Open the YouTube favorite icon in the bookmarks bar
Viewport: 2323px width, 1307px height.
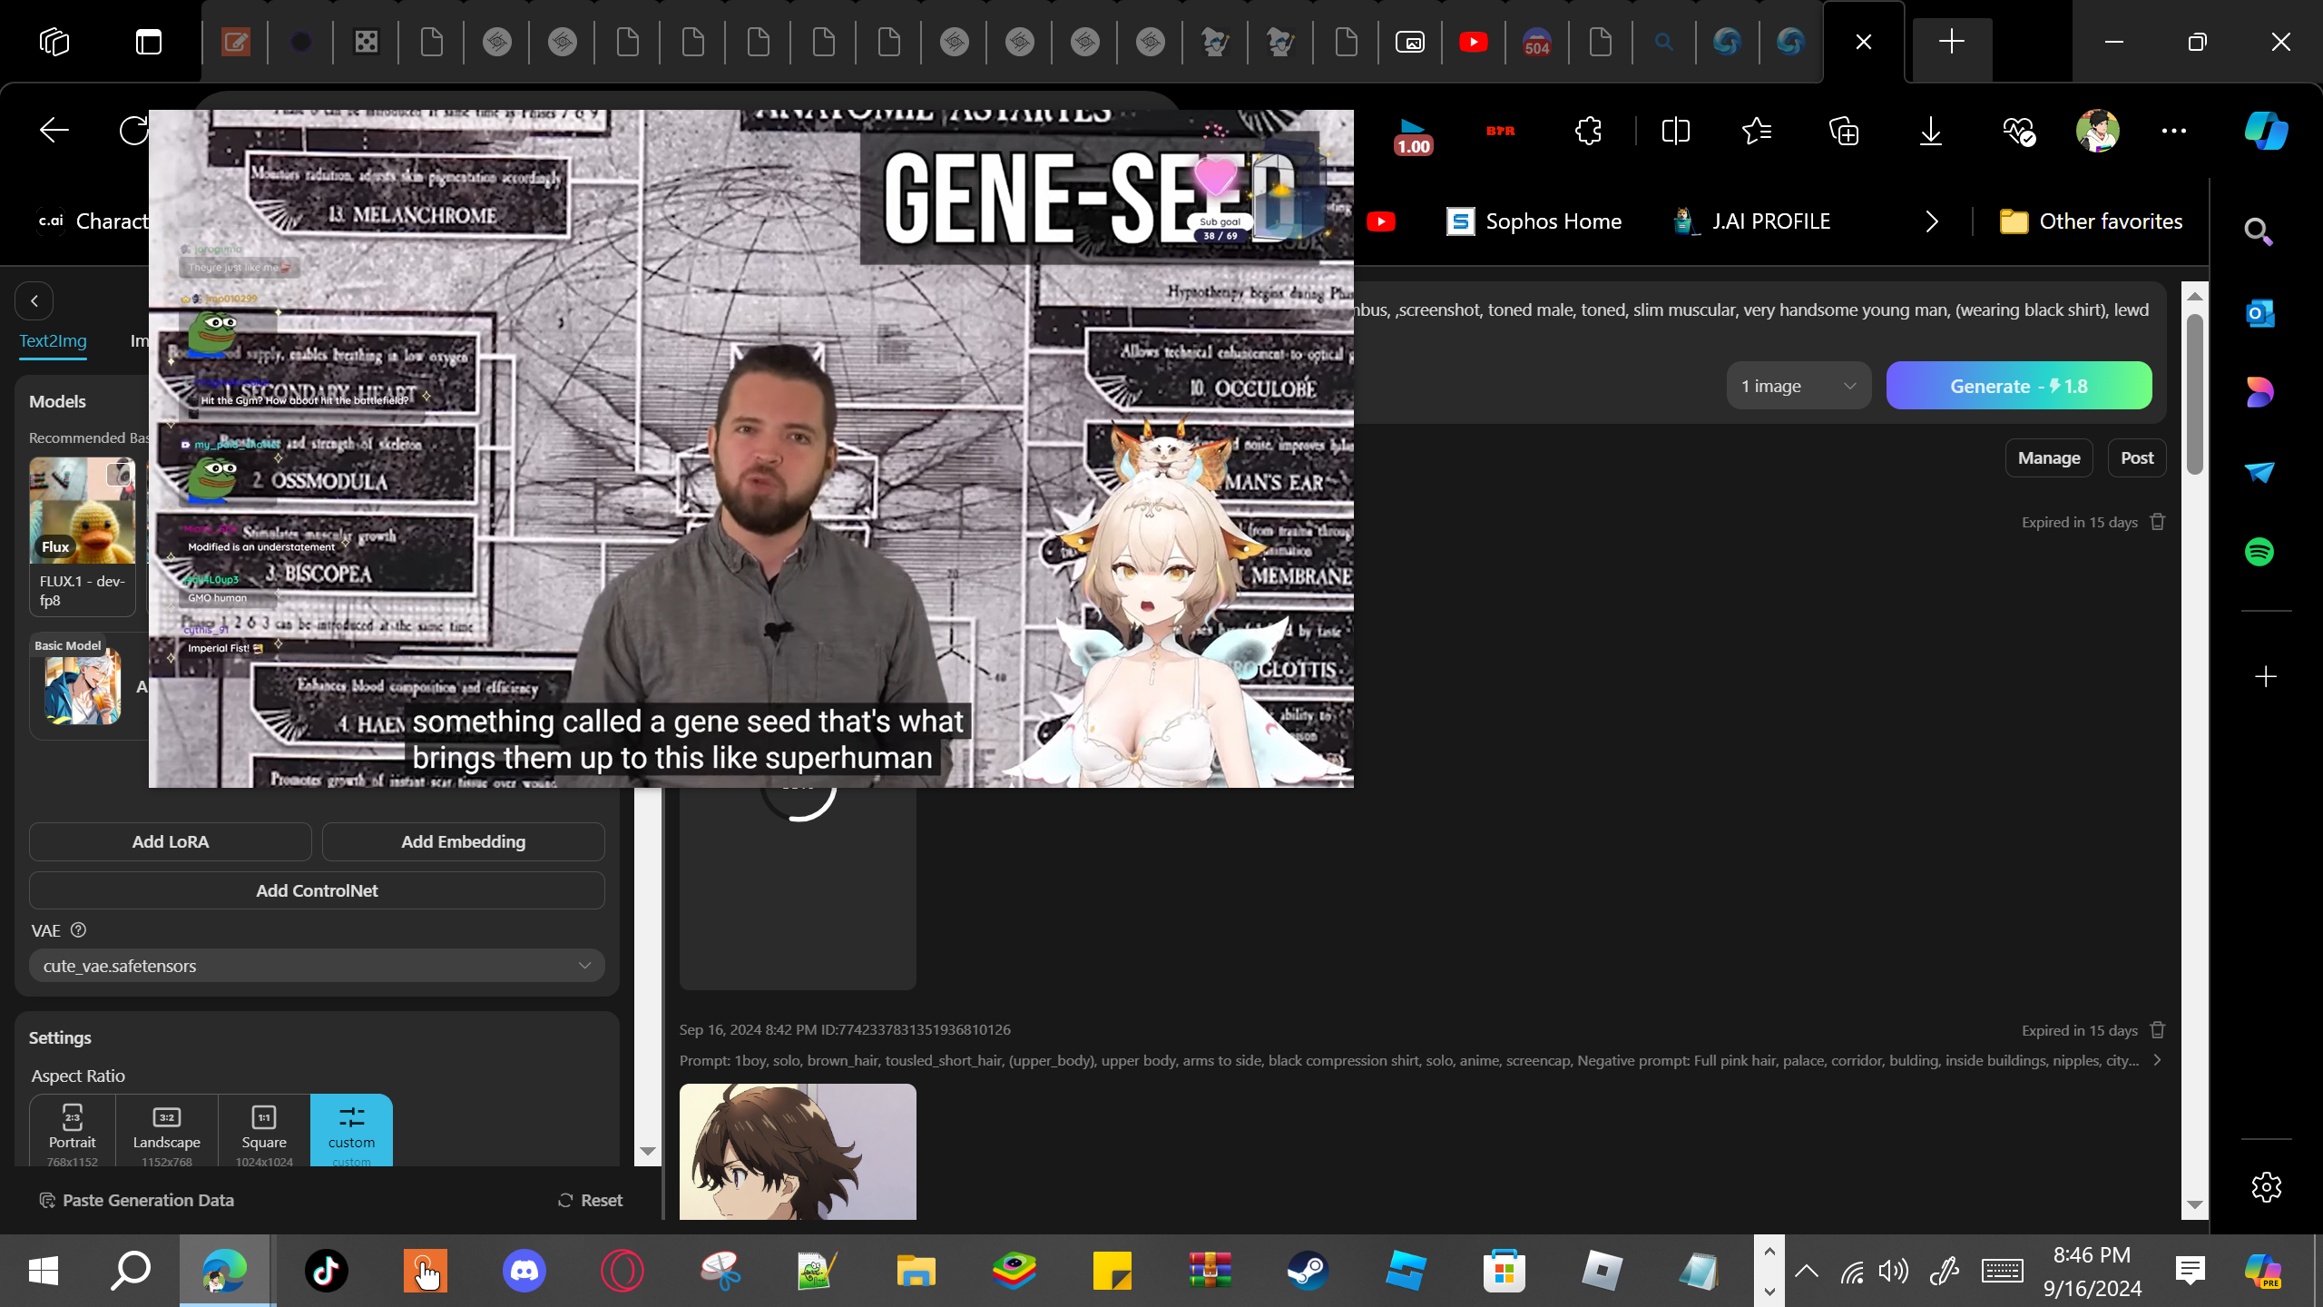pos(1381,221)
